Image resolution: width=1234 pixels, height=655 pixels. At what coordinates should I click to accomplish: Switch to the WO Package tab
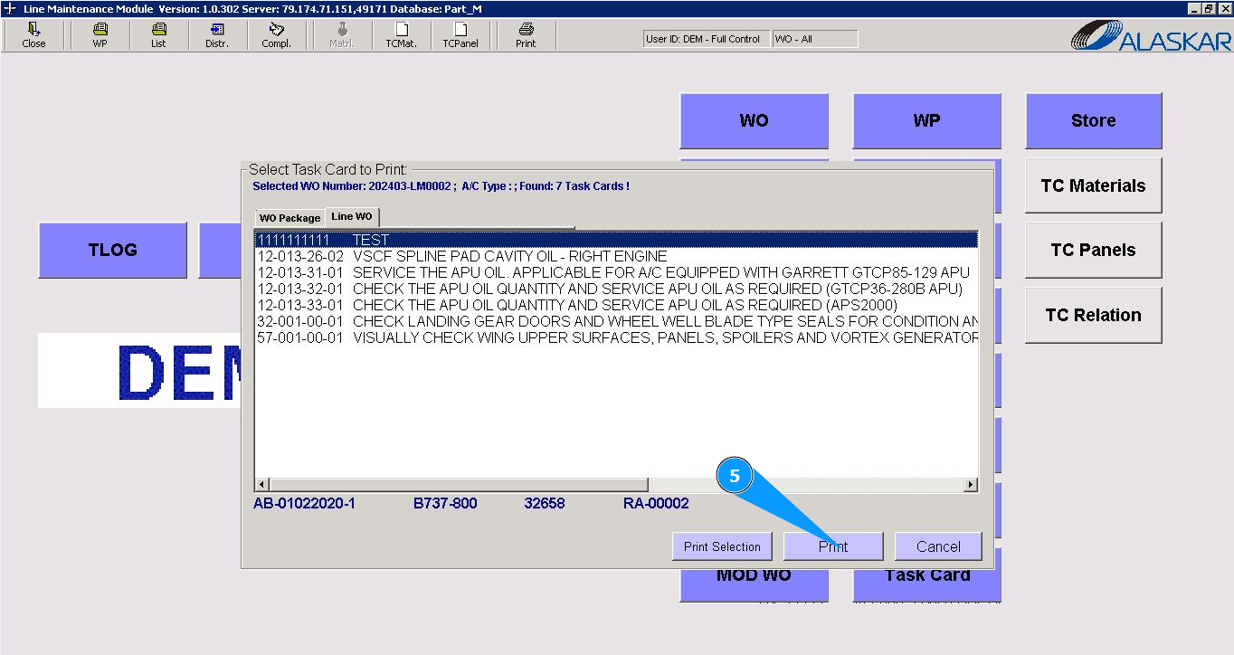(x=290, y=218)
